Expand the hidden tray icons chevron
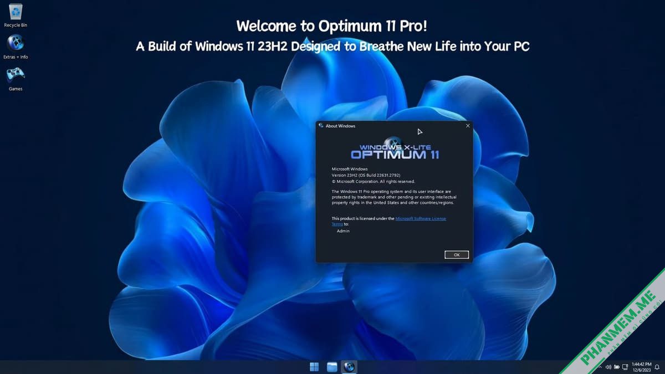The width and height of the screenshot is (665, 374). click(600, 367)
